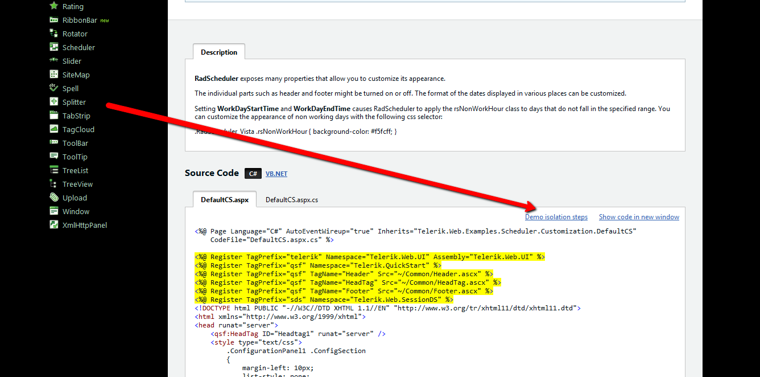Viewport: 760px width, 377px height.
Task: Click the HeadTag.ascx Register line
Action: [348, 282]
